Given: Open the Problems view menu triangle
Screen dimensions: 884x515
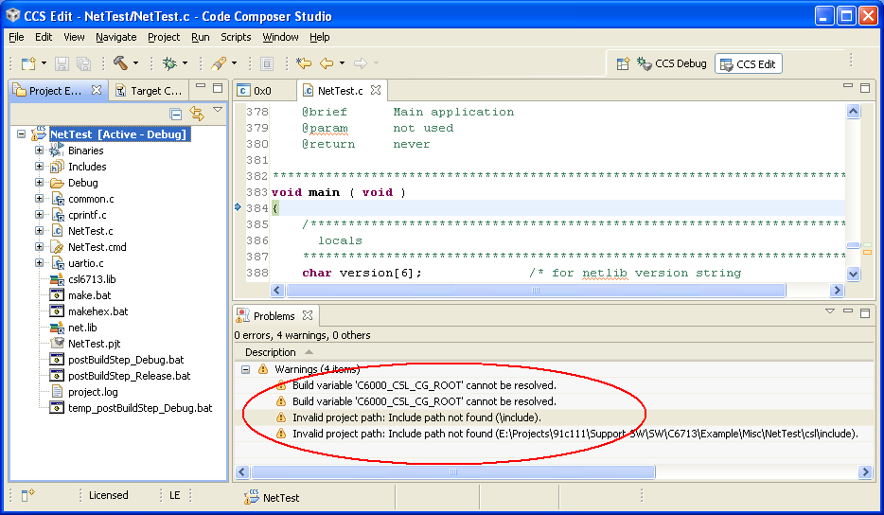Looking at the screenshot, I should coord(830,311).
